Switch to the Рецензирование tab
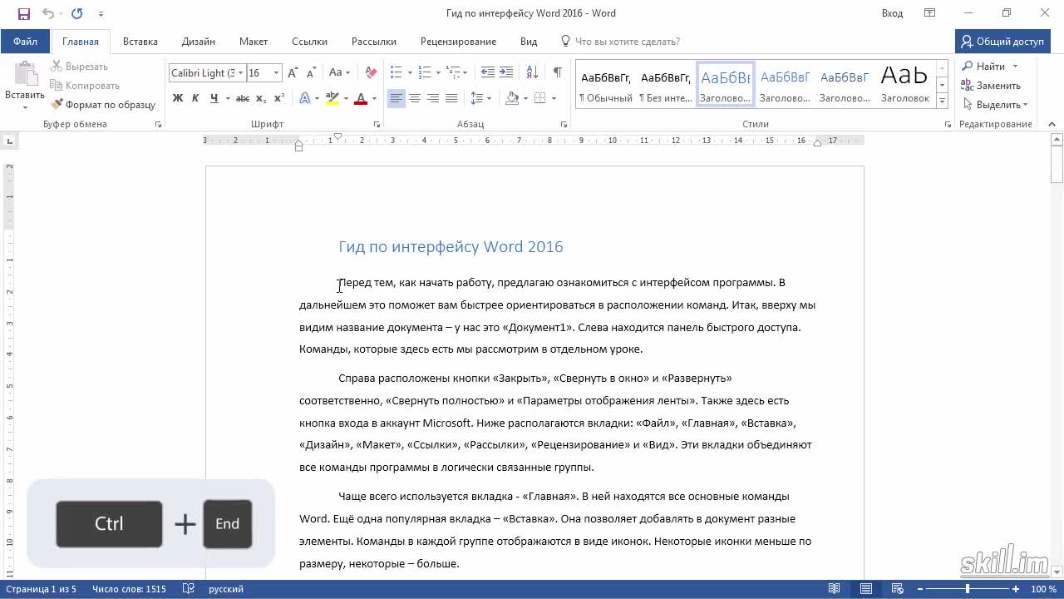Screen dimensions: 1064x599 pos(458,41)
